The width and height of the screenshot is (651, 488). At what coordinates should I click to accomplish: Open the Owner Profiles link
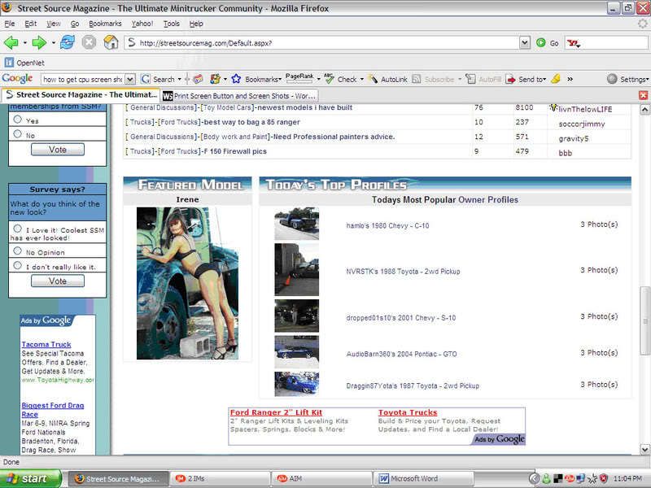click(487, 199)
